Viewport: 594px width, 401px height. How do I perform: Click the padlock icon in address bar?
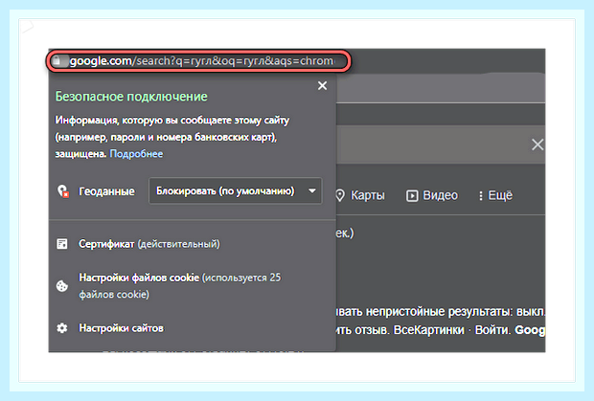pyautogui.click(x=57, y=60)
